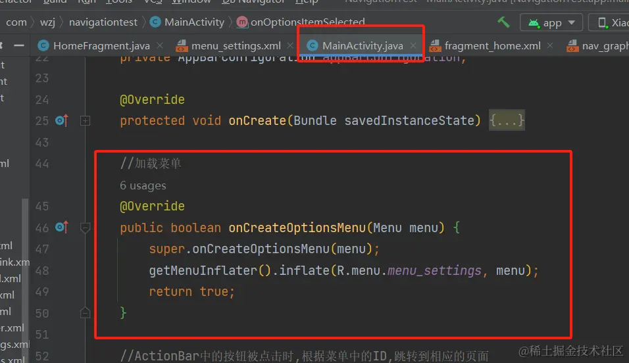Click the 6 usages inlay hint

(x=143, y=185)
